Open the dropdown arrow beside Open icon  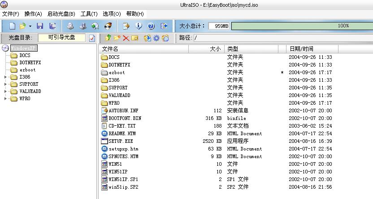[x=30, y=26]
